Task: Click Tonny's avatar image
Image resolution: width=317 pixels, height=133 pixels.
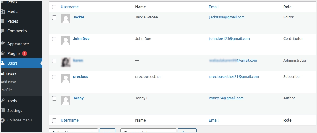Action: [x=66, y=100]
